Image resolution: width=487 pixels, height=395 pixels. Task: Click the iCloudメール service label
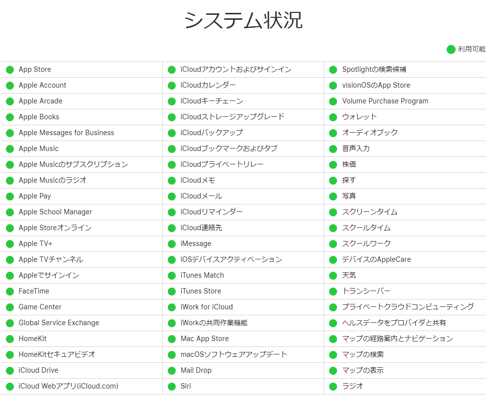(x=201, y=197)
